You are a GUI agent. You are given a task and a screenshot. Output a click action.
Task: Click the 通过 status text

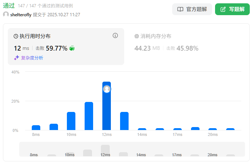click(9, 6)
